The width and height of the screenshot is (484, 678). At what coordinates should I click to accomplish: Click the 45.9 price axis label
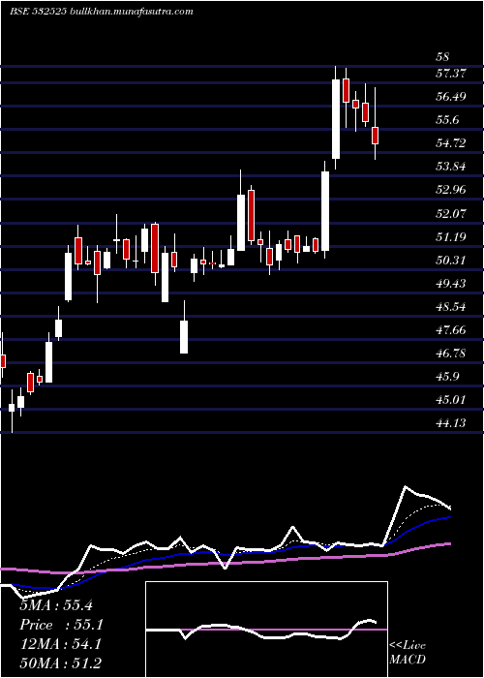(447, 377)
